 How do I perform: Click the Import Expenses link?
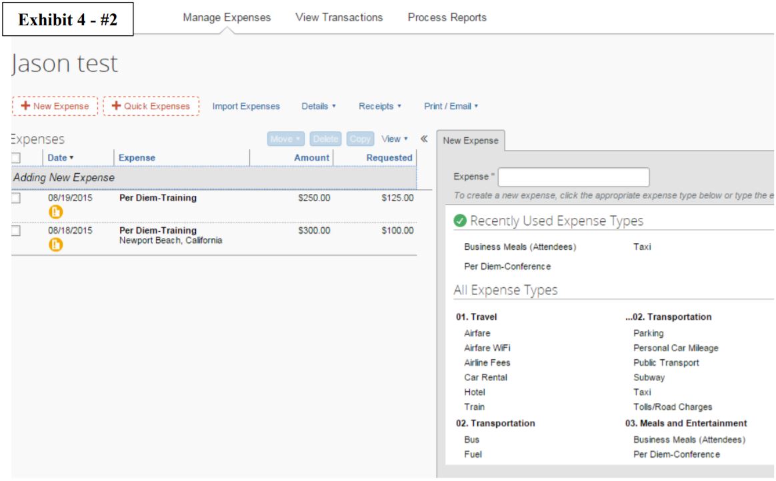[246, 107]
